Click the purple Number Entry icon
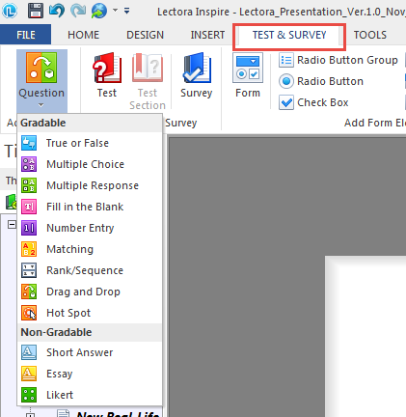 29,228
